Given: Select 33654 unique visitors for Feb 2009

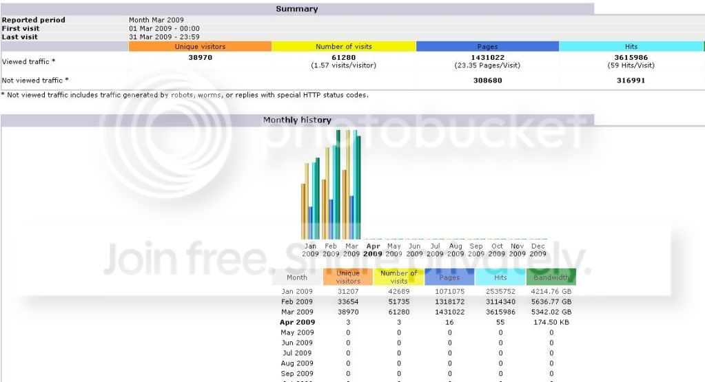Looking at the screenshot, I should click(348, 301).
